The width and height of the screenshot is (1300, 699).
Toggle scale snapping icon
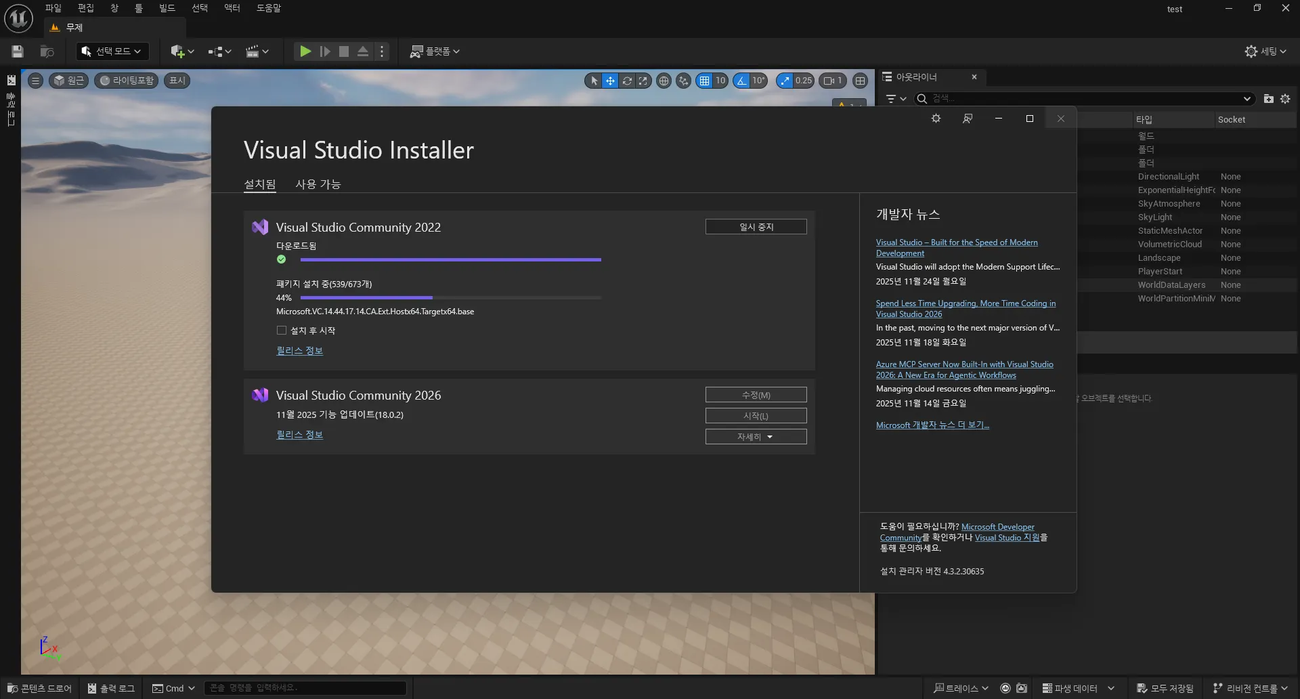coord(785,81)
